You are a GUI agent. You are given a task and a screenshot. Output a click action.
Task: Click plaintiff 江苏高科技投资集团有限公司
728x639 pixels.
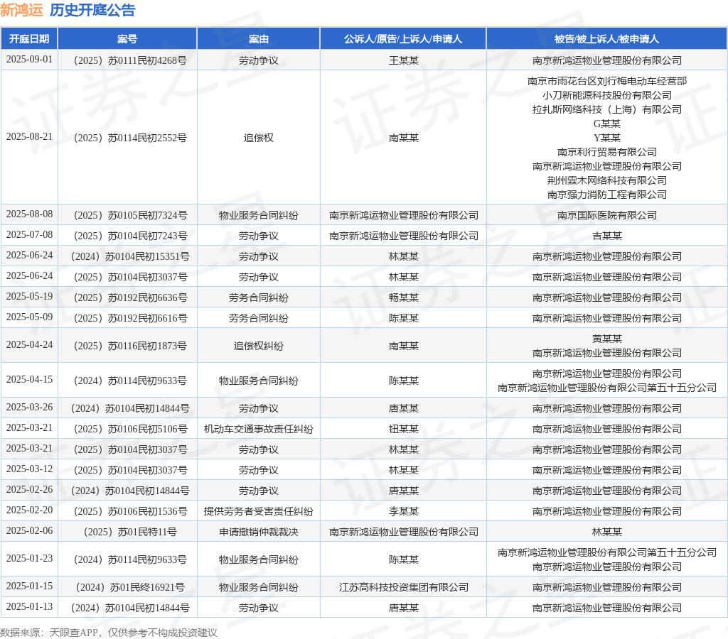[404, 587]
